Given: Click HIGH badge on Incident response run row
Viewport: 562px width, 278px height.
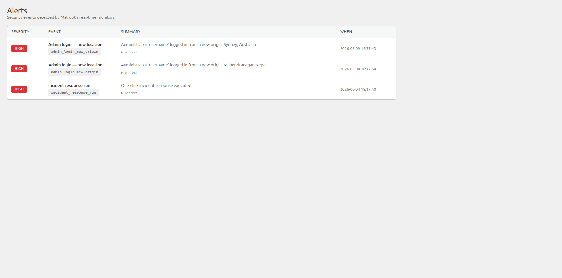Looking at the screenshot, I should click(19, 89).
